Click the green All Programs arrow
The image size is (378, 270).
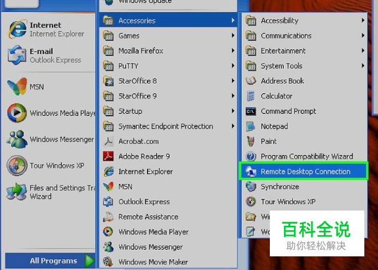coord(90,261)
